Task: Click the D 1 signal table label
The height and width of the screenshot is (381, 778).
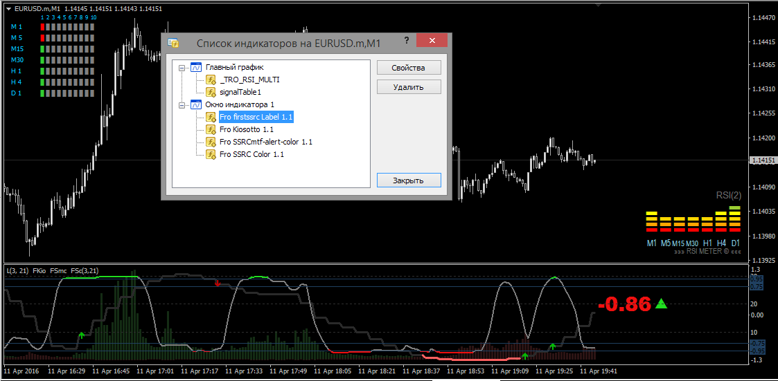Action: pos(17,93)
